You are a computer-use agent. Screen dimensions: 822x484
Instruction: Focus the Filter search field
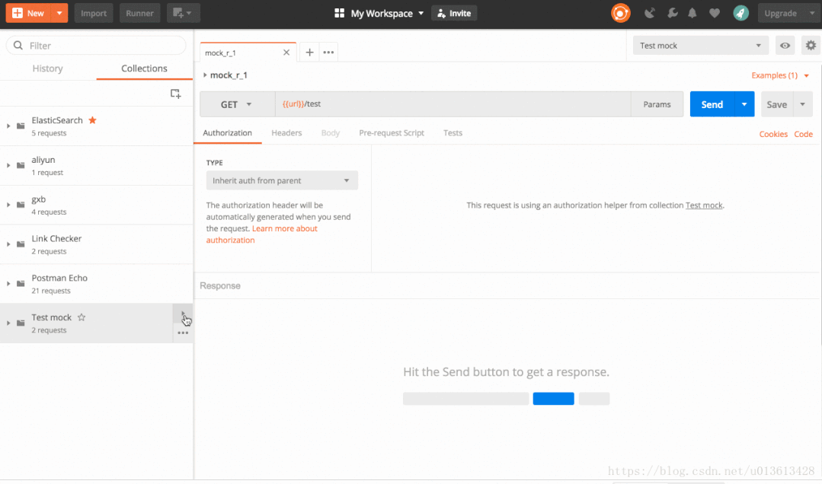[96, 46]
